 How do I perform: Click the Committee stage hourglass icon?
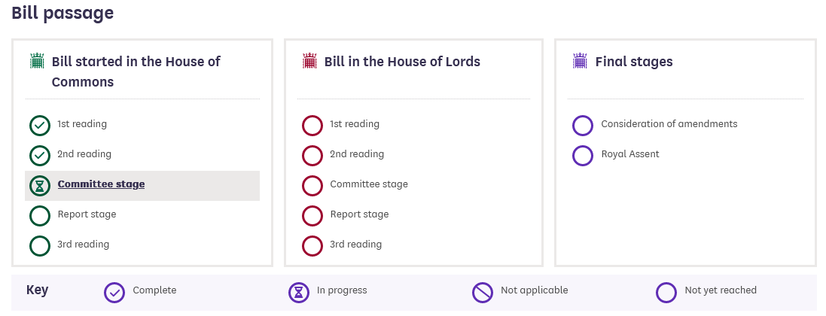tap(39, 185)
